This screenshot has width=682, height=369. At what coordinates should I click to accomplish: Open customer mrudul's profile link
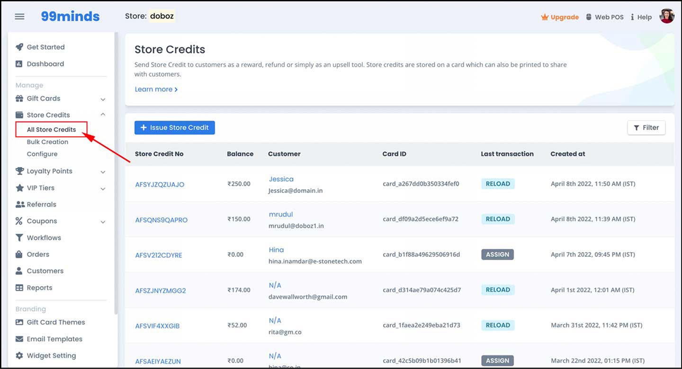pyautogui.click(x=281, y=214)
